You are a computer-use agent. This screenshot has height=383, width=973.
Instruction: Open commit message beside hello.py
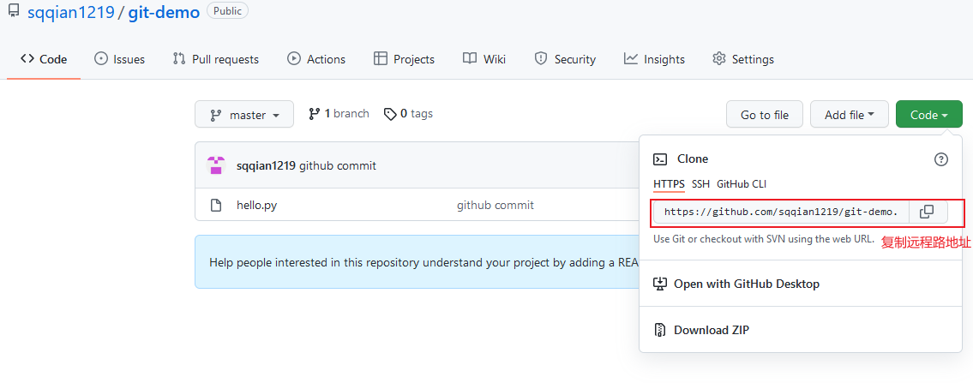tap(496, 205)
